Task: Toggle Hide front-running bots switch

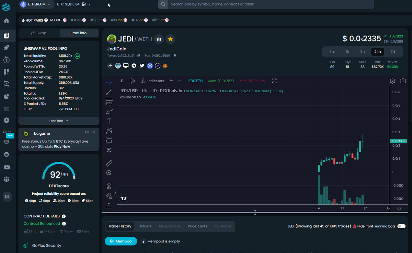Action: pos(401,226)
